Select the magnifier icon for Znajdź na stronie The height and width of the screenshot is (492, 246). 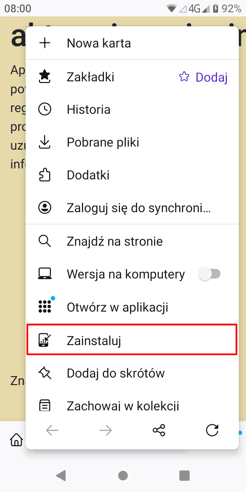click(x=45, y=241)
